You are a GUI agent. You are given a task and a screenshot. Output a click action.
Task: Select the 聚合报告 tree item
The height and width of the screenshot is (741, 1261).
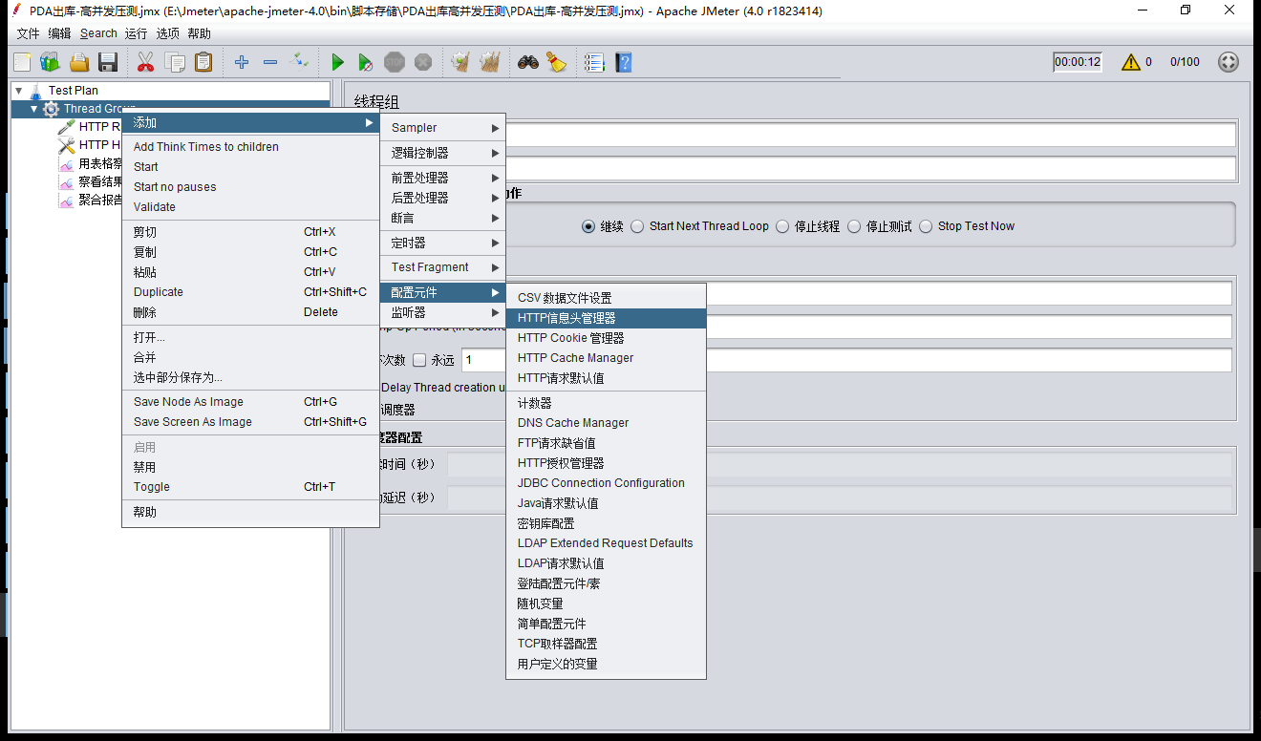100,200
